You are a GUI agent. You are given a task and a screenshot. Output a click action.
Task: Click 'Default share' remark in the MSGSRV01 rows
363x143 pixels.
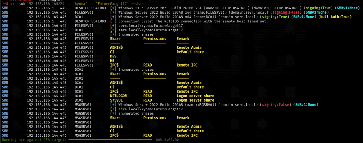pos(190,131)
